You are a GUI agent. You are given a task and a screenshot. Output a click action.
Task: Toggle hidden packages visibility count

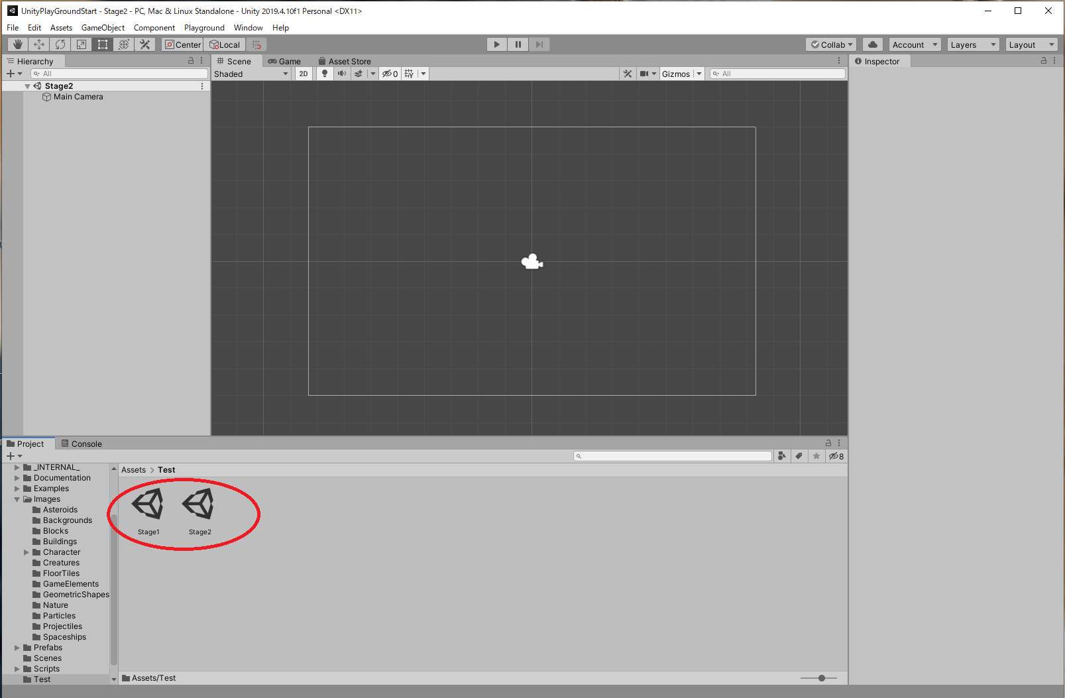836,456
